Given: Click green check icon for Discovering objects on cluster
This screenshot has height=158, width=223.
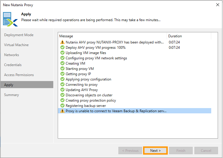Looking at the screenshot, I should (62, 95).
